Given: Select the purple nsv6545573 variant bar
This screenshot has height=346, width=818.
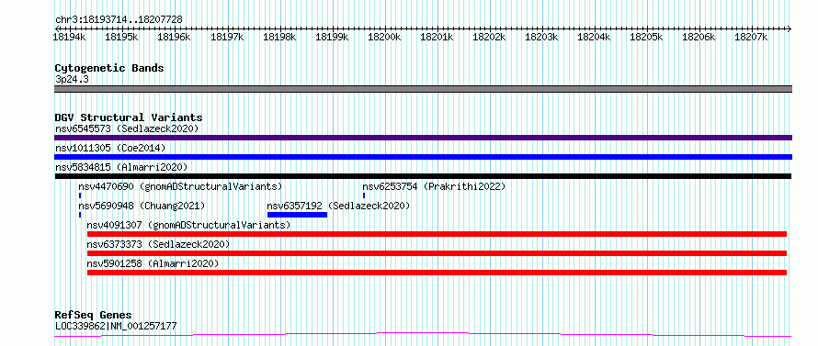Looking at the screenshot, I should click(x=423, y=138).
